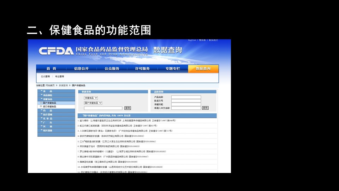Click the 公众查询 sub-navigation link
Viewport: 339px width, 191px height.
coord(46,76)
